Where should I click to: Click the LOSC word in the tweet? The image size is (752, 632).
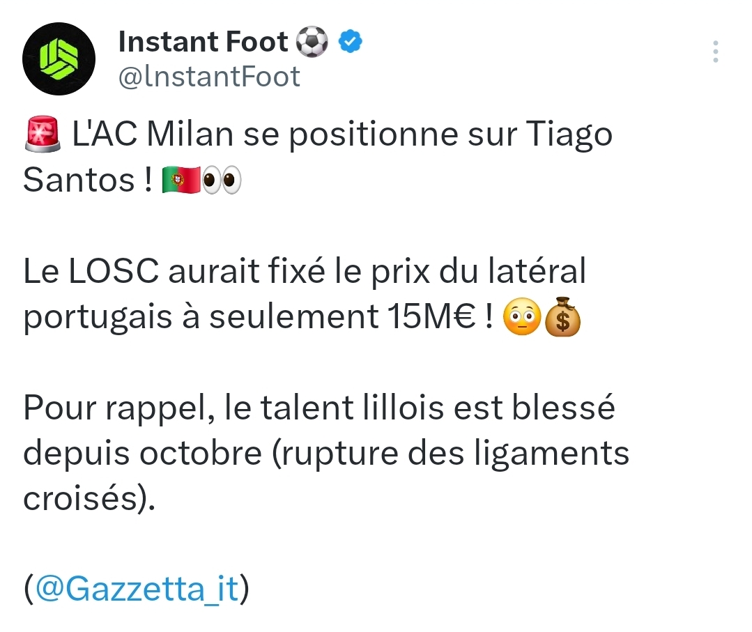coord(114,271)
